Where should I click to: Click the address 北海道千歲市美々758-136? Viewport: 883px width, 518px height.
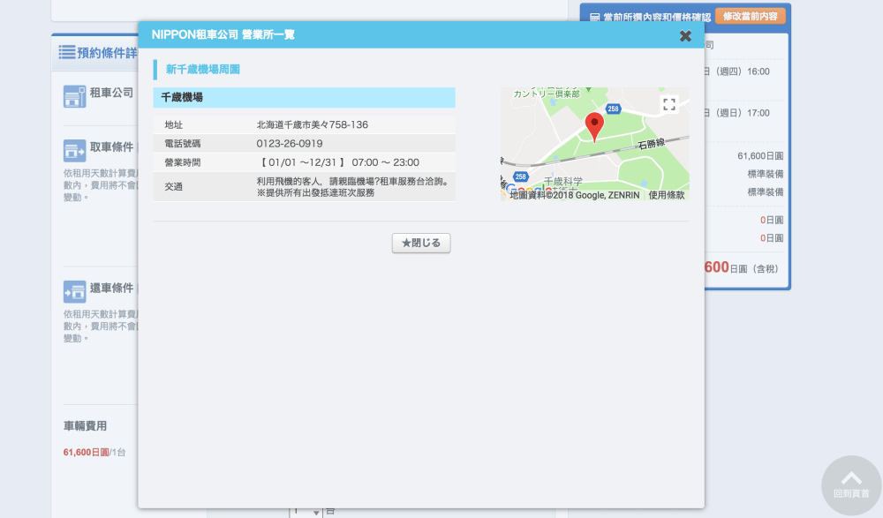click(x=312, y=124)
